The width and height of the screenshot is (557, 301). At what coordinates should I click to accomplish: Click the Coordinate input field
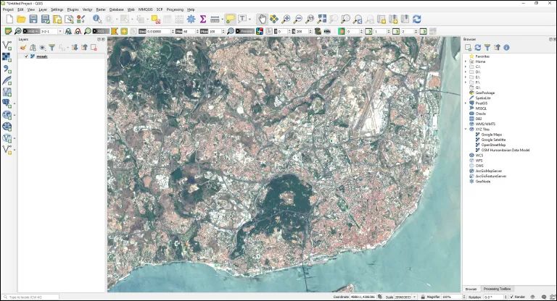(x=363, y=297)
